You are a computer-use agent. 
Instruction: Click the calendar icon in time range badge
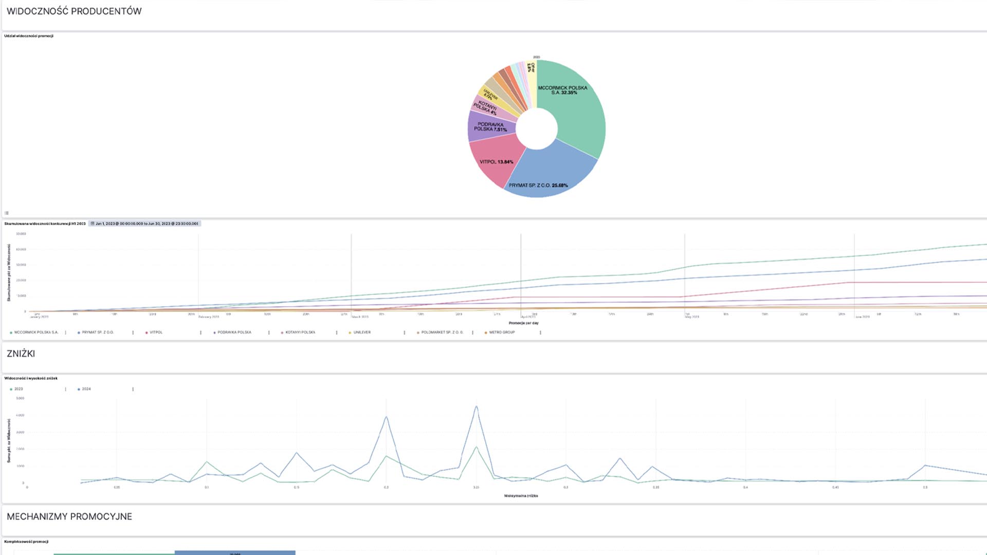click(93, 224)
